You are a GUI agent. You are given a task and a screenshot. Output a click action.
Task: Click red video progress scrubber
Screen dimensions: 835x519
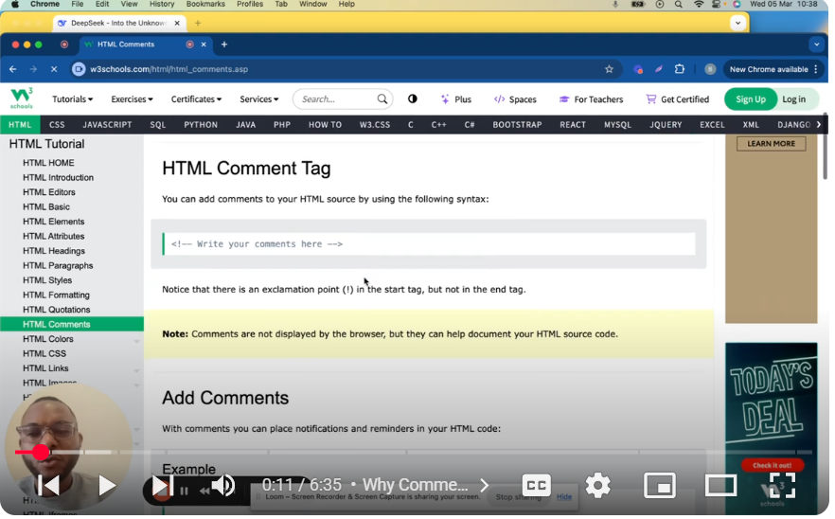[x=41, y=452]
